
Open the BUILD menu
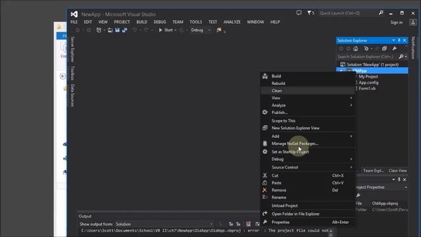coord(142,22)
